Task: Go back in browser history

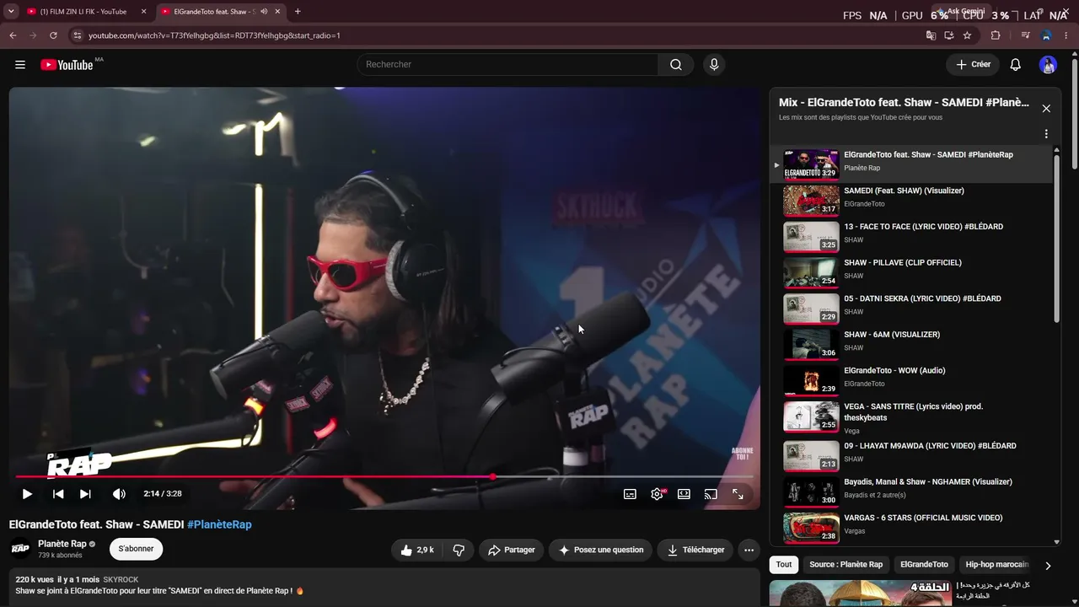Action: [x=13, y=35]
